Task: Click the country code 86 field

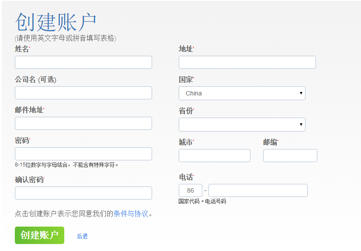Action: click(x=190, y=190)
